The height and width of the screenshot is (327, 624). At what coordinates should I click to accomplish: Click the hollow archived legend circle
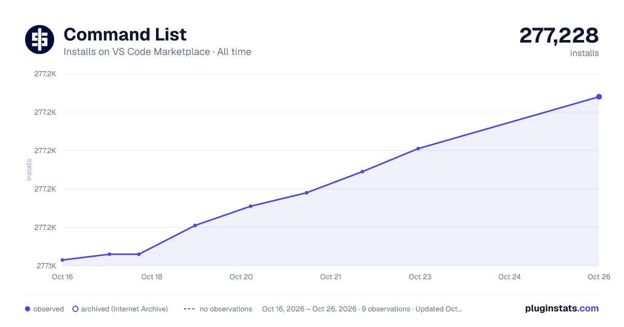[x=75, y=309]
